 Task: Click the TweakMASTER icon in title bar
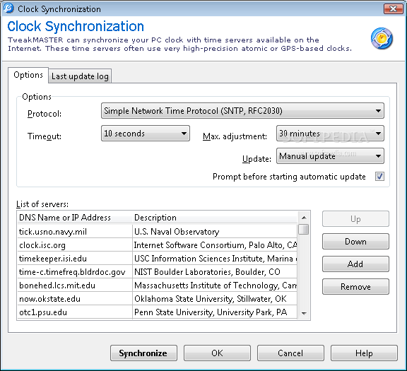[8, 8]
